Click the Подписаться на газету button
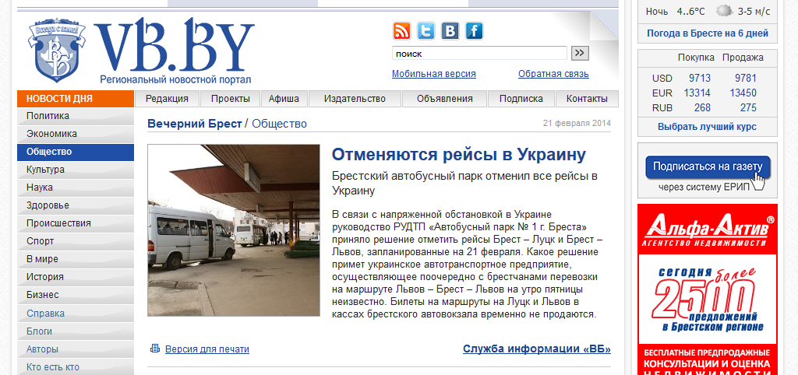Image resolution: width=798 pixels, height=375 pixels. coord(708,166)
